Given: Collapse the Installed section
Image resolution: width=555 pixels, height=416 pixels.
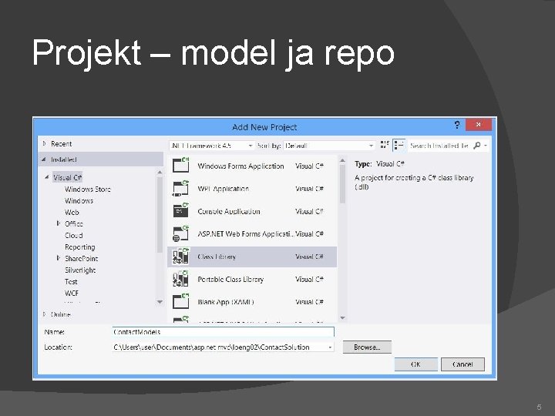Looking at the screenshot, I should click(x=44, y=159).
